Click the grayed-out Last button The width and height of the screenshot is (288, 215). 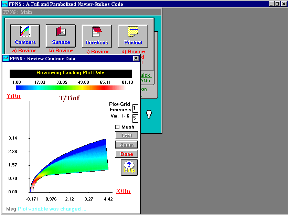(127, 136)
